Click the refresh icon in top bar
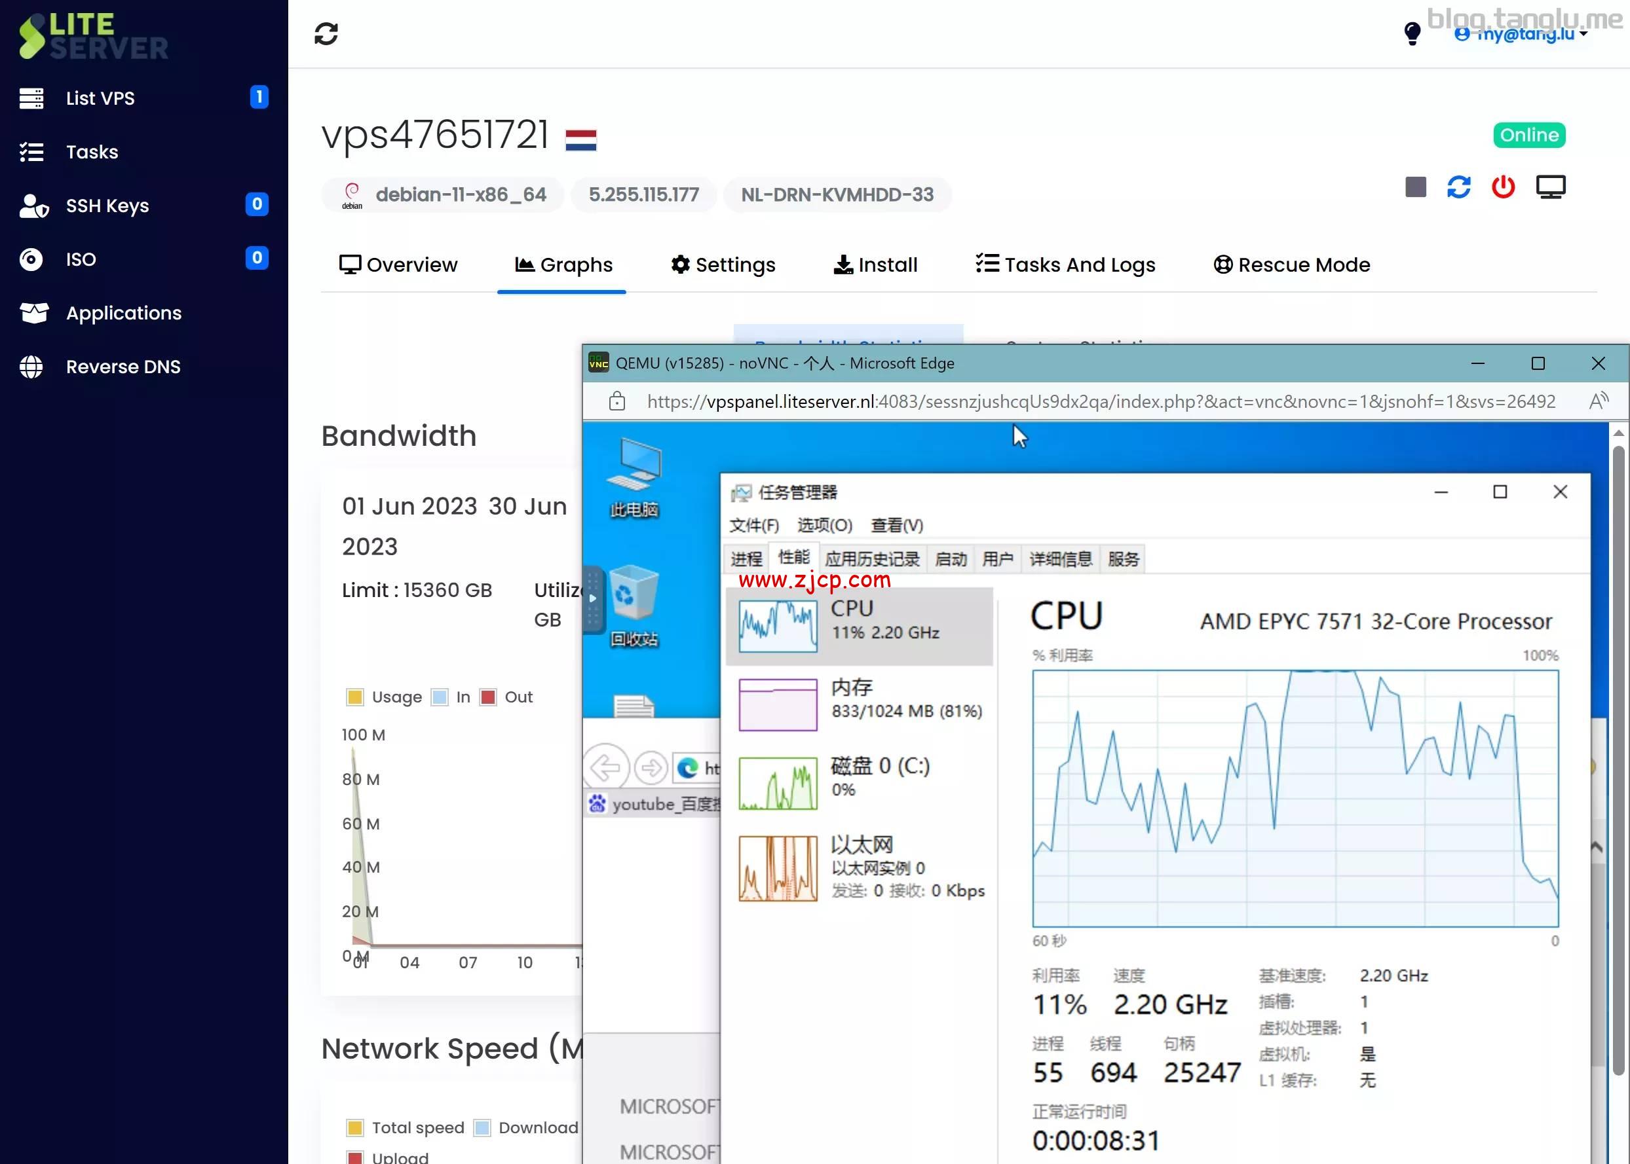The width and height of the screenshot is (1630, 1164). (x=326, y=33)
